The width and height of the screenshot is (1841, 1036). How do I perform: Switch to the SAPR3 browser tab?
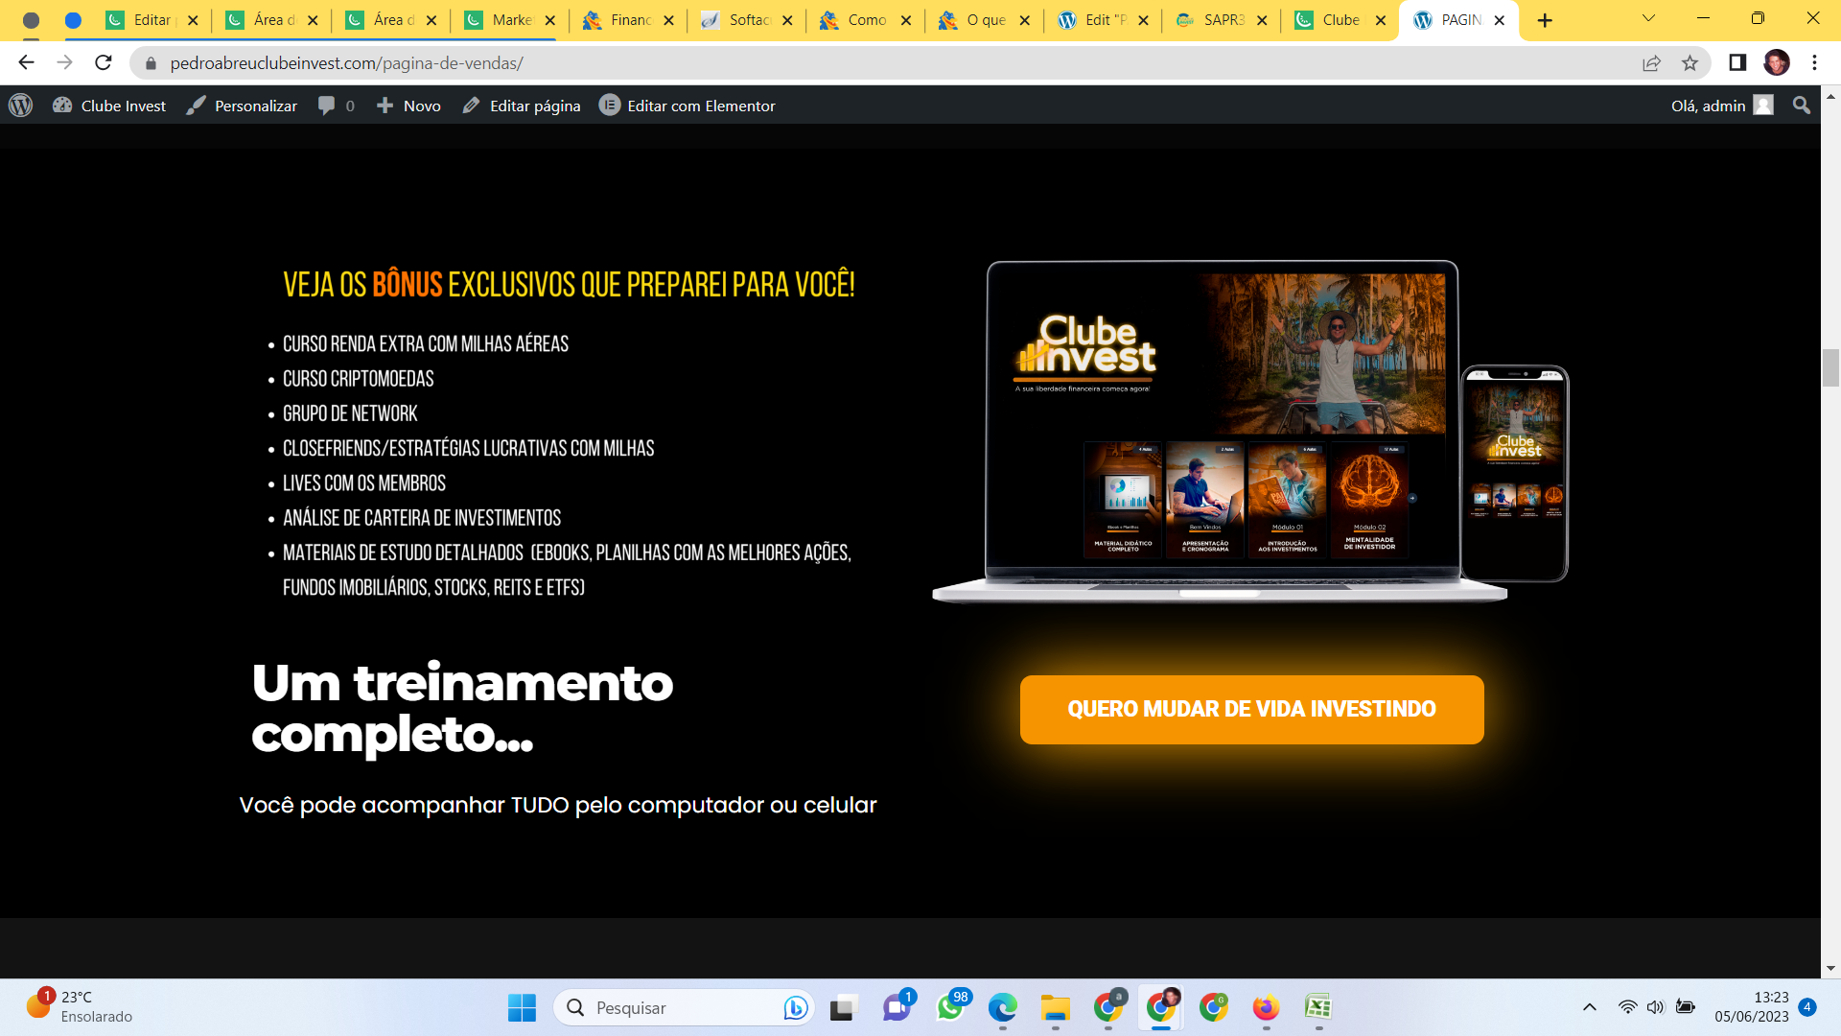click(1222, 20)
